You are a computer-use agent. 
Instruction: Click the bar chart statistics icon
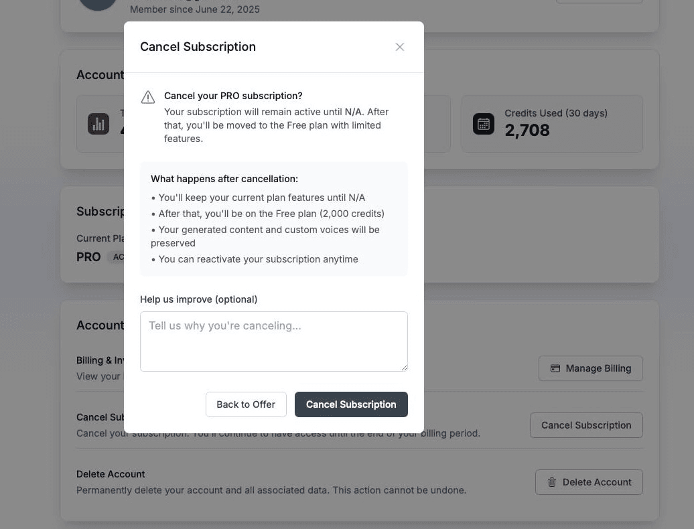(x=98, y=124)
